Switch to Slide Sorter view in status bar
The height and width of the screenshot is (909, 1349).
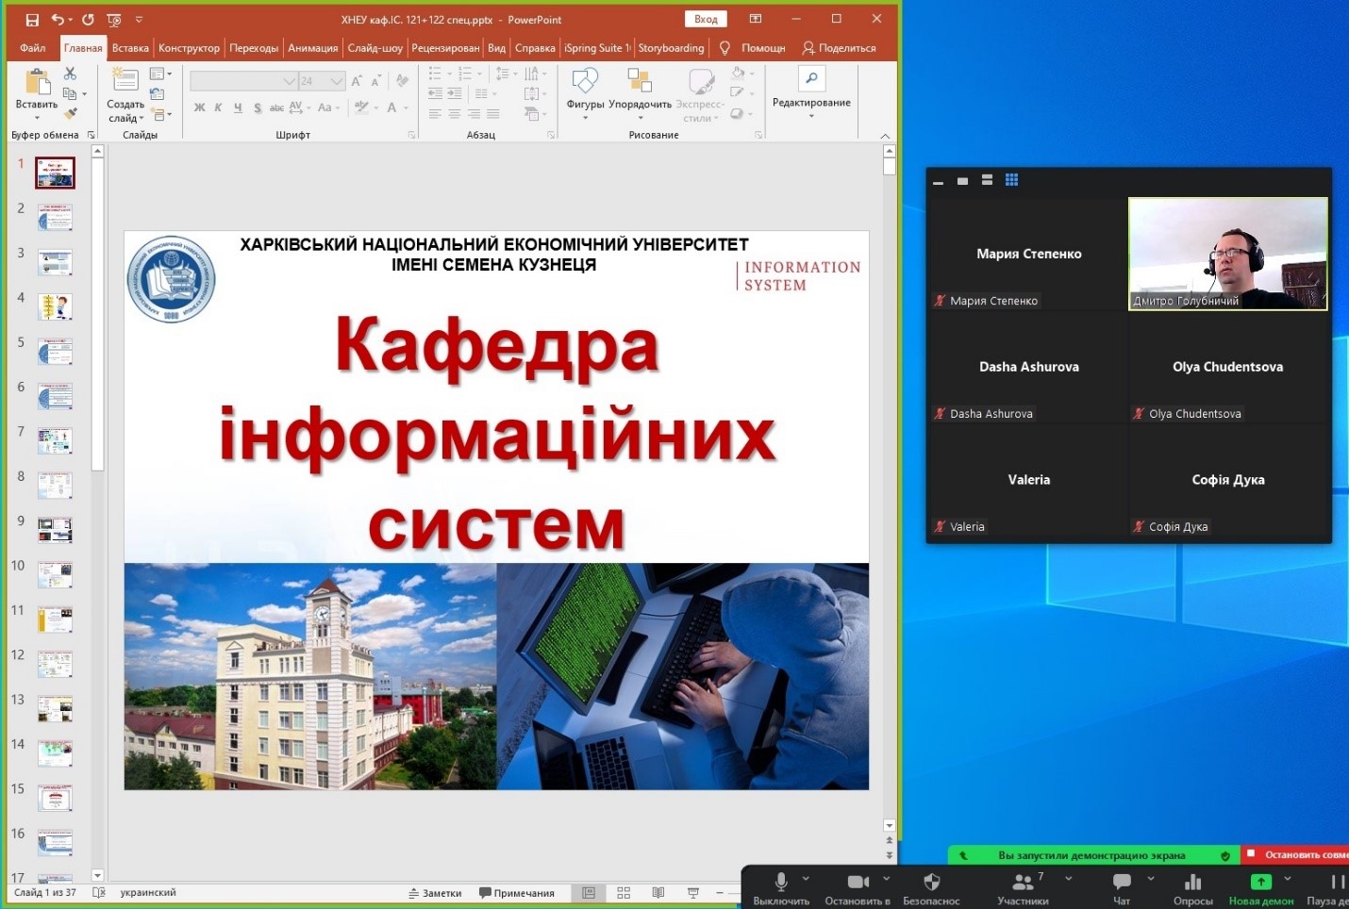coord(624,892)
